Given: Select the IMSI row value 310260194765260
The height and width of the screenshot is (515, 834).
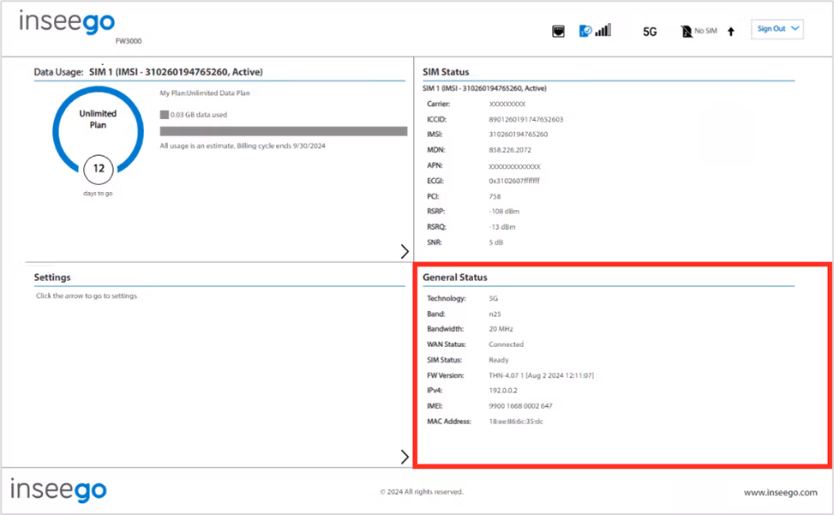Looking at the screenshot, I should pyautogui.click(x=518, y=135).
